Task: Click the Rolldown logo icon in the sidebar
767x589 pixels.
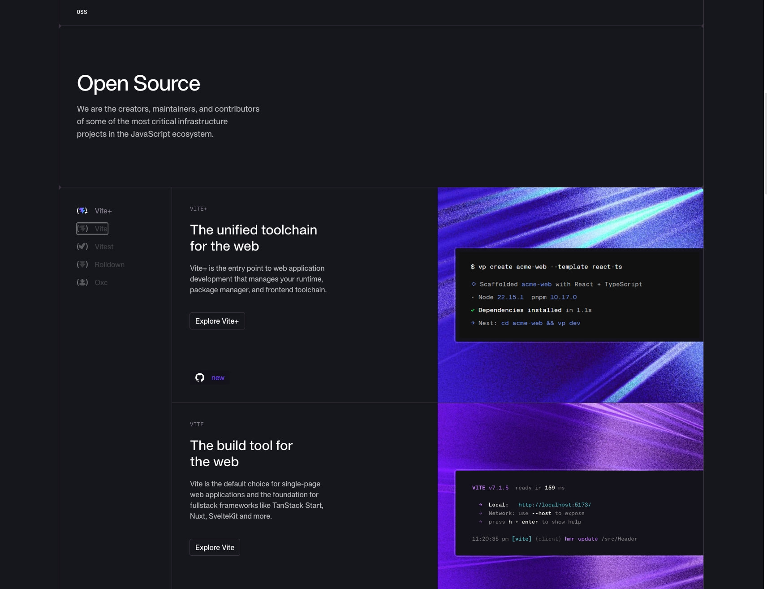Action: click(82, 264)
